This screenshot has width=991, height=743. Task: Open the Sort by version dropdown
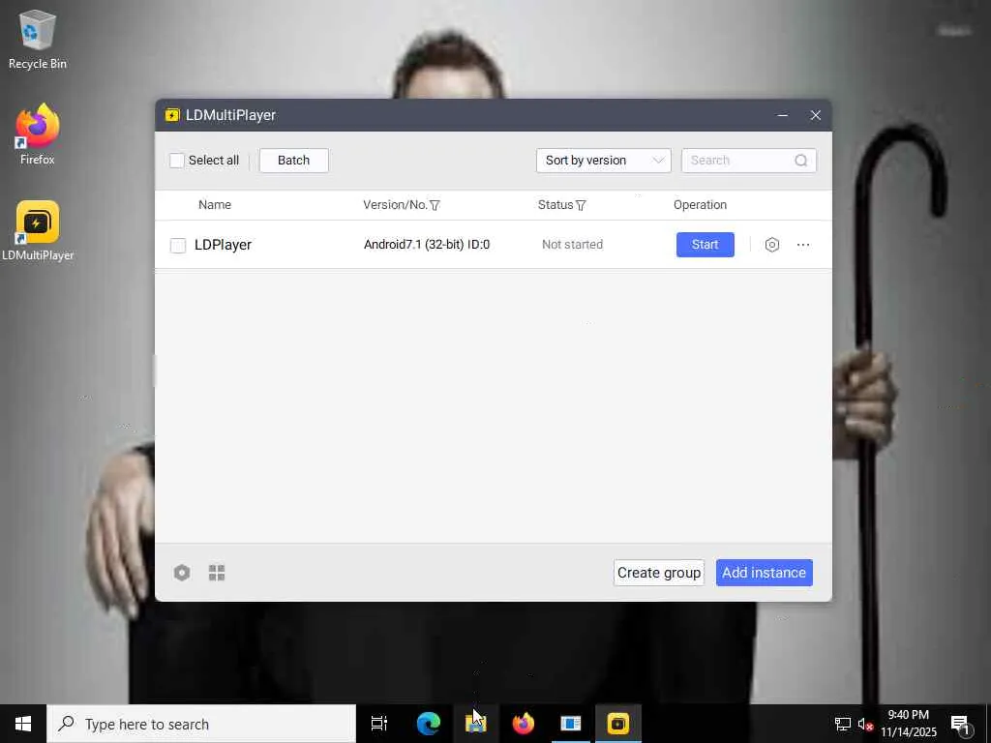coord(604,161)
